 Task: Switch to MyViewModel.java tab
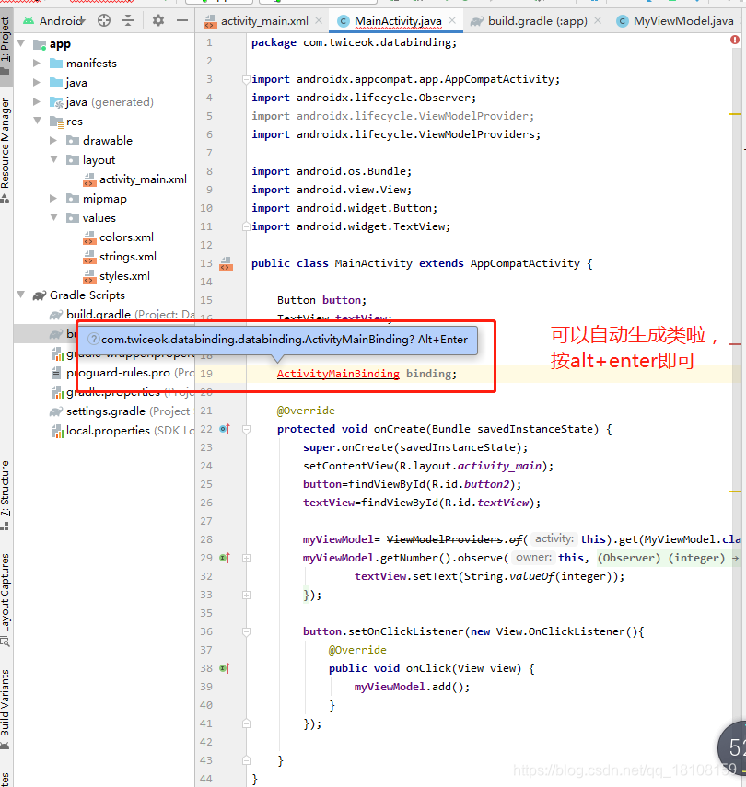coord(675,21)
